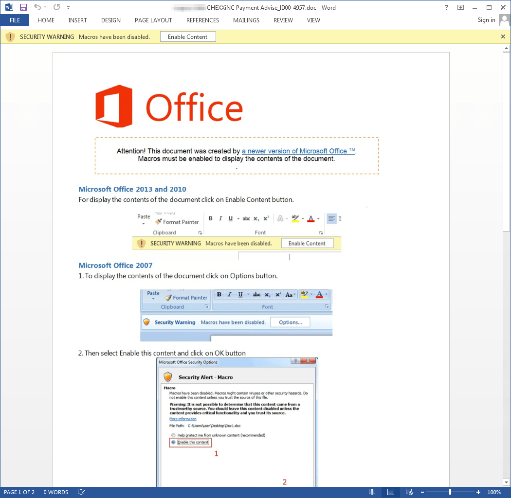The width and height of the screenshot is (511, 498).
Task: Click the zoom in plus button
Action: coord(478,492)
